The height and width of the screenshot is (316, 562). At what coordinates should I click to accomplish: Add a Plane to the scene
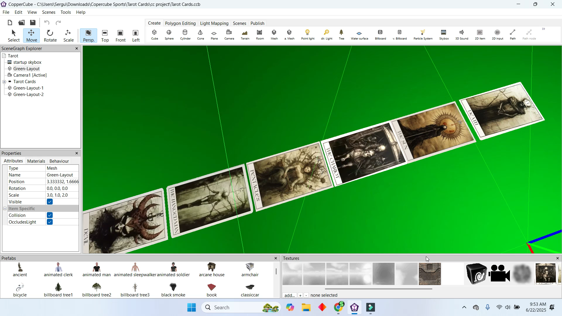tap(214, 35)
